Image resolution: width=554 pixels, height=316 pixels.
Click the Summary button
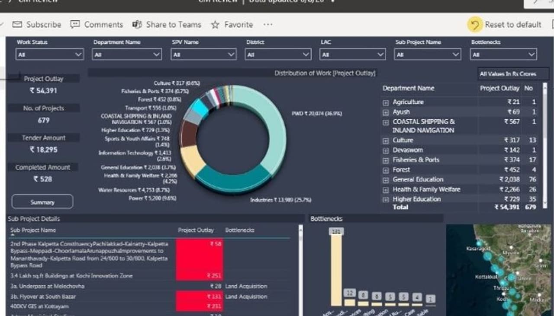[42, 202]
